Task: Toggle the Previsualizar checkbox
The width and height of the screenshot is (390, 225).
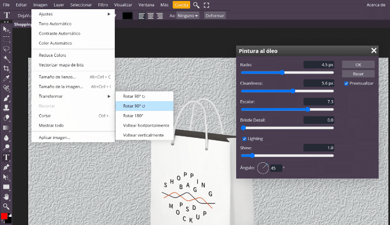Action: coord(346,83)
